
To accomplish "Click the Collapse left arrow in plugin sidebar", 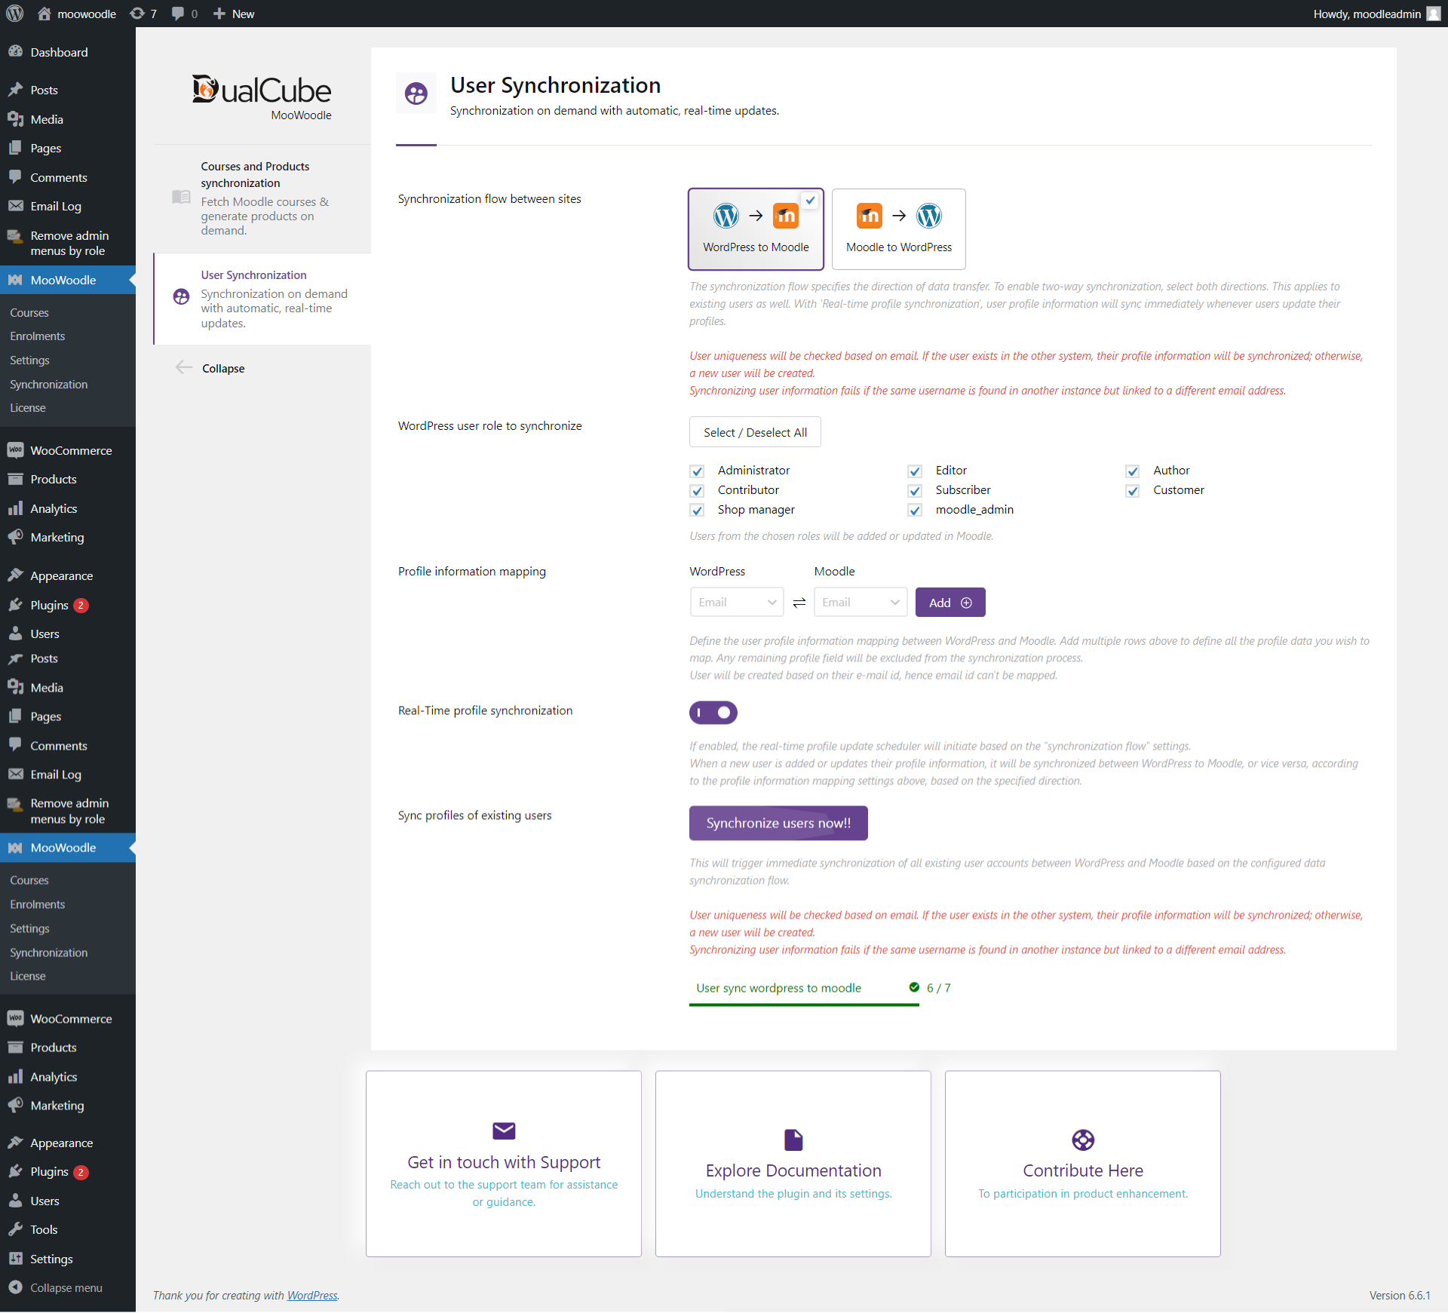I will point(183,367).
